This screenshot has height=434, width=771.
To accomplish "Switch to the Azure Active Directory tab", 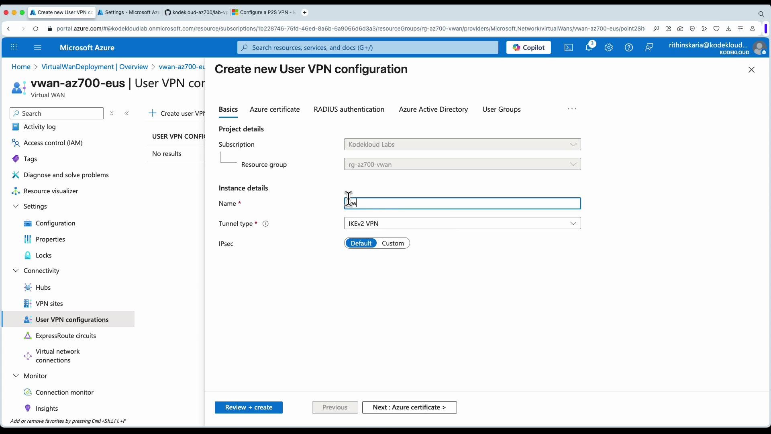I will point(433,109).
